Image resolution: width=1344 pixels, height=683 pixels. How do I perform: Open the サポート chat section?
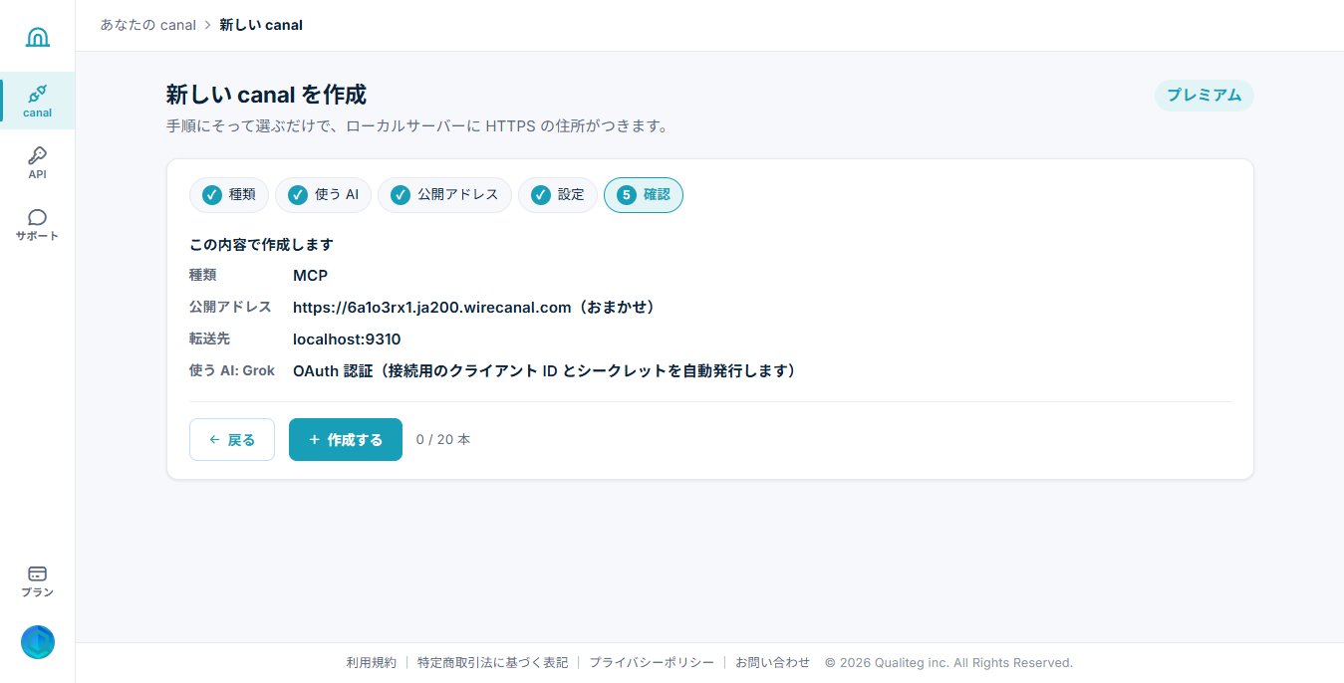(37, 224)
